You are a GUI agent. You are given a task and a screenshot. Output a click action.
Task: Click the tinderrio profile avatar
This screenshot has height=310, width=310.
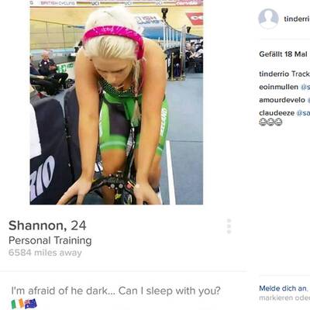pos(268,19)
